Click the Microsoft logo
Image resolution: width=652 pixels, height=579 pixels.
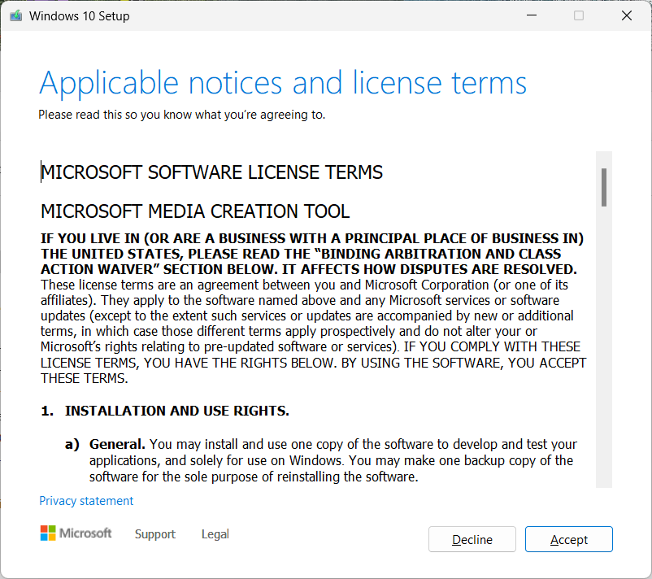point(76,533)
